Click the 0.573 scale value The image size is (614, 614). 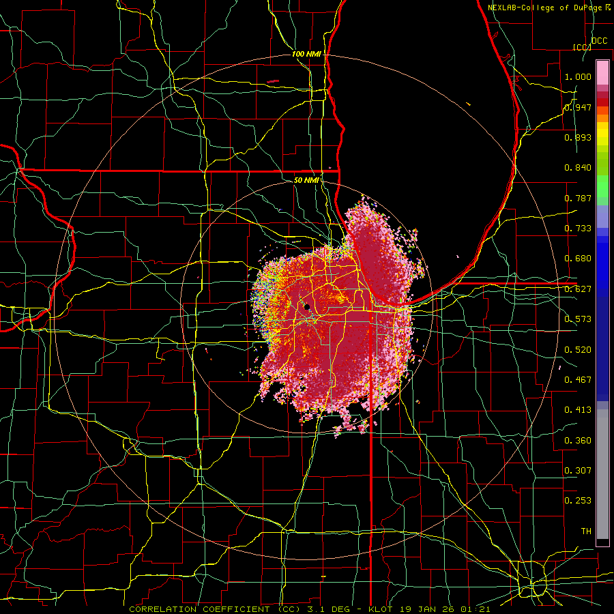pyautogui.click(x=578, y=319)
